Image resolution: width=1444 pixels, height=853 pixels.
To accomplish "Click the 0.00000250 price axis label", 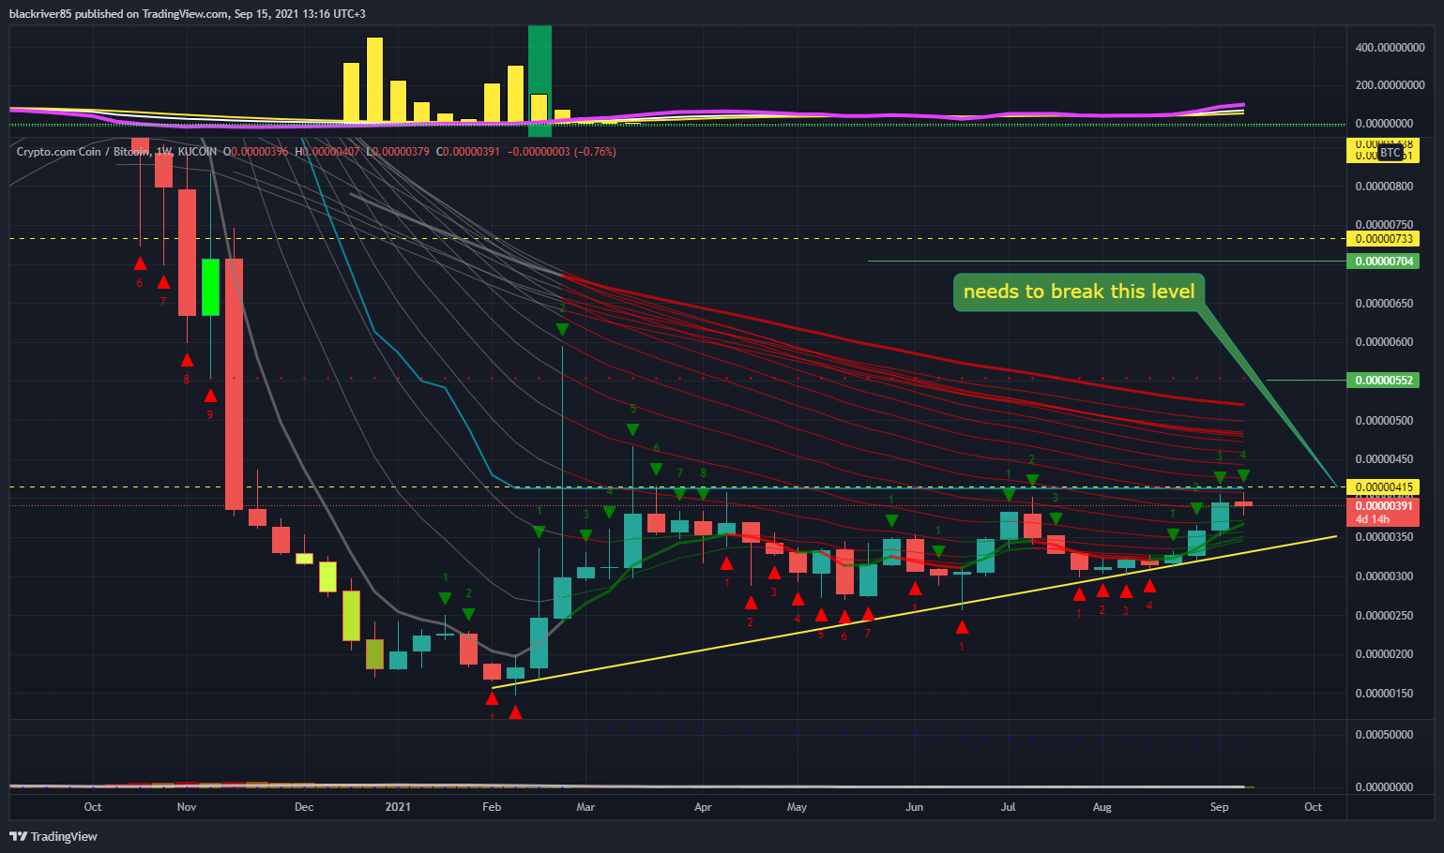I will click(1384, 616).
